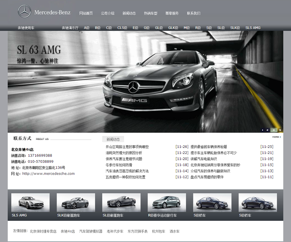The width and height of the screenshot is (291, 242).
Task: Open the SLK级敞篷跑车 thumbnail image
Action: click(73, 203)
